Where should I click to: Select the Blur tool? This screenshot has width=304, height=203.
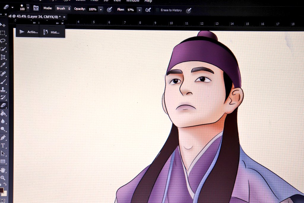(3, 121)
